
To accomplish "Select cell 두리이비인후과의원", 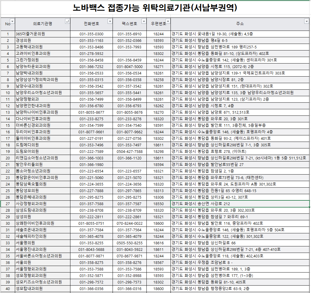I will (43, 132).
